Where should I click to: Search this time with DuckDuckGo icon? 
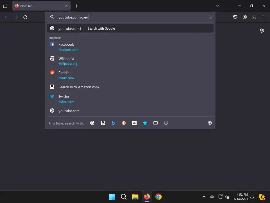124,123
